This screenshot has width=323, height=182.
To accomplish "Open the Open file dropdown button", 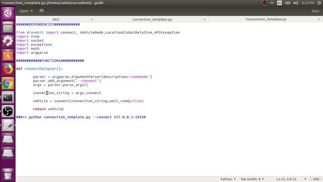I will (26, 11).
